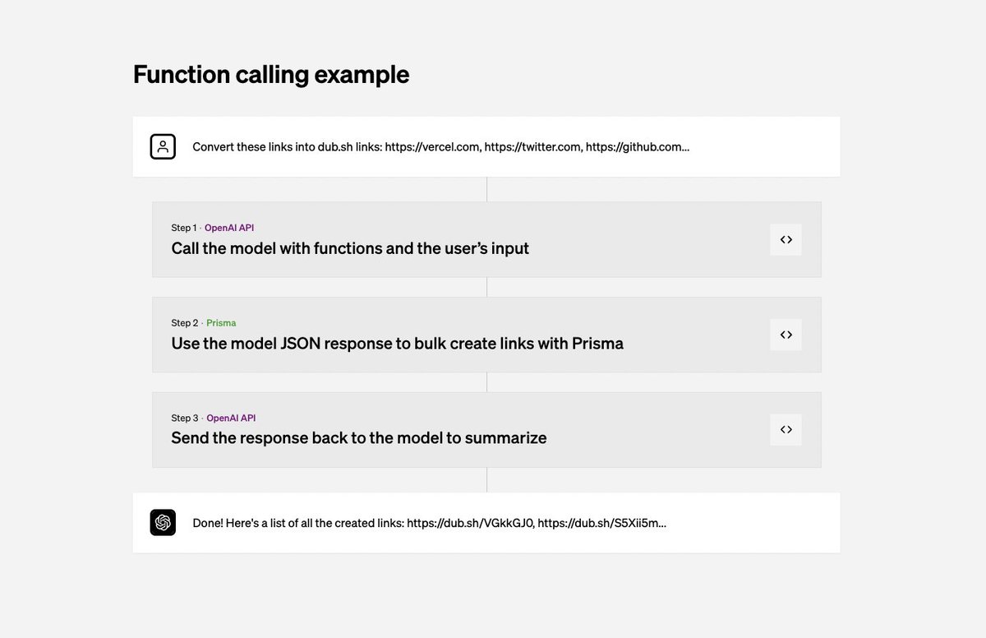Show code for Step 1 via brackets icon

click(x=786, y=240)
